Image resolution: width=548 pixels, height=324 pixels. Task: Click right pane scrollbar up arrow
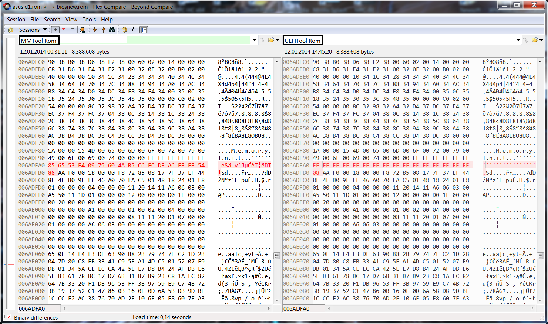pyautogui.click(x=540, y=61)
